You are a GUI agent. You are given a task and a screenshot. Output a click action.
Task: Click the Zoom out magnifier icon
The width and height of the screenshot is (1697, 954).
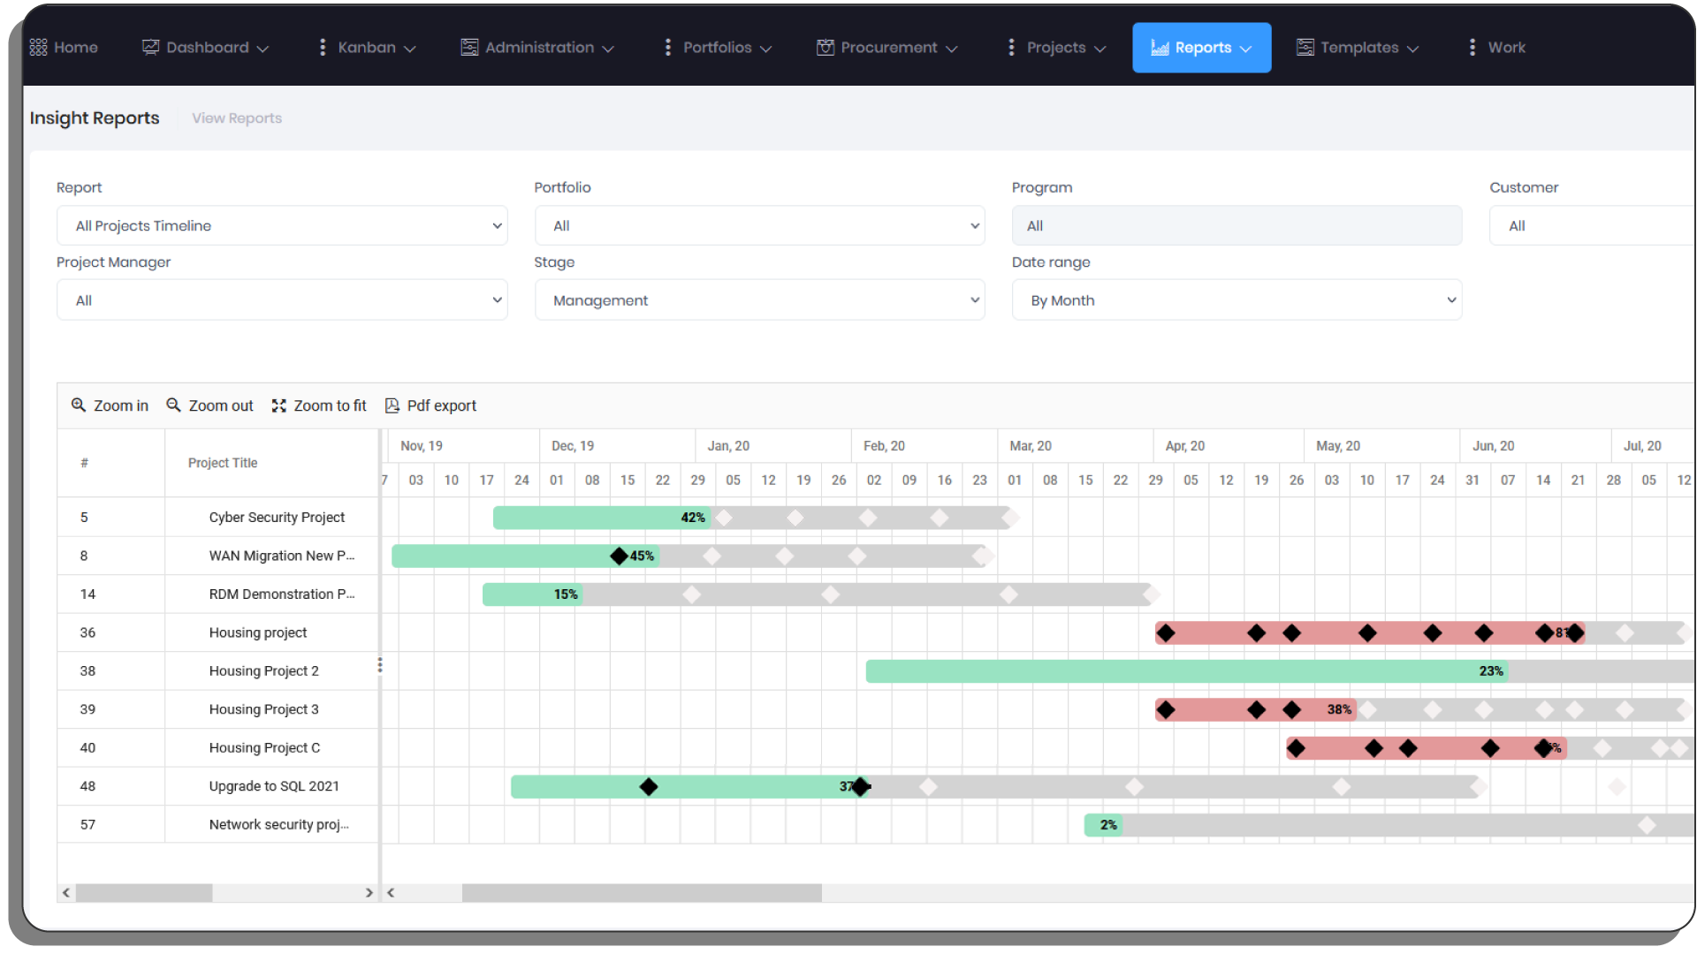tap(173, 405)
